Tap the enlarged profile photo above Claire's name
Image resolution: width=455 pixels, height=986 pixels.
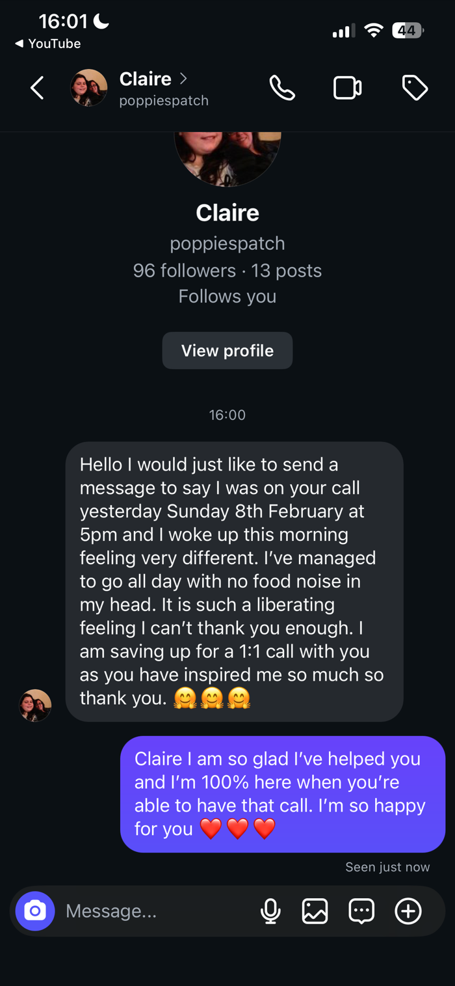pos(227,156)
